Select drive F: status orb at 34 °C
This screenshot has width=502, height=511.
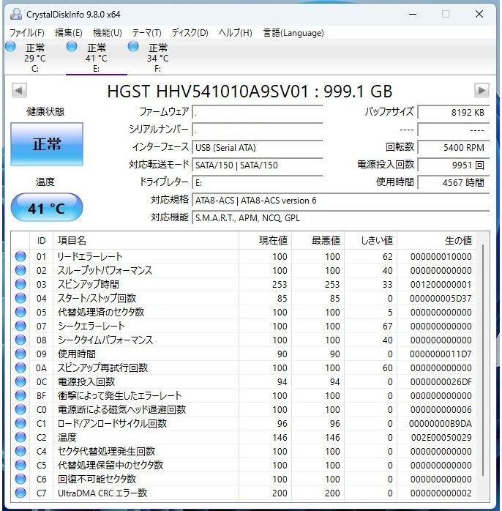click(x=133, y=47)
